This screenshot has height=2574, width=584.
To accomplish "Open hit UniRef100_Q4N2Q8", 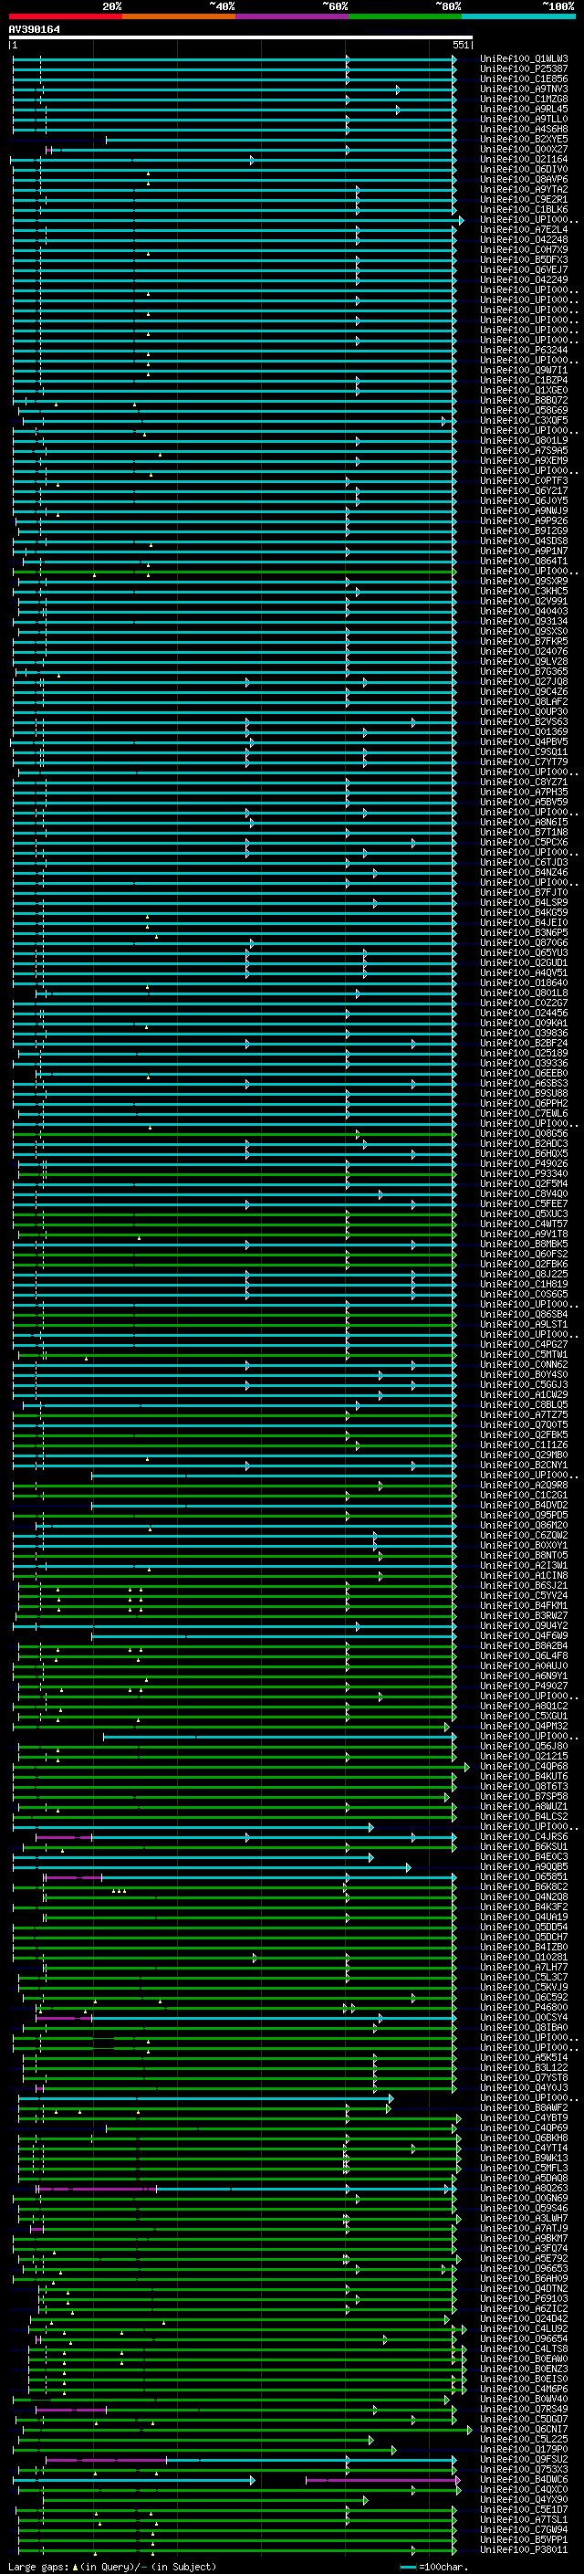I will 524,1896.
